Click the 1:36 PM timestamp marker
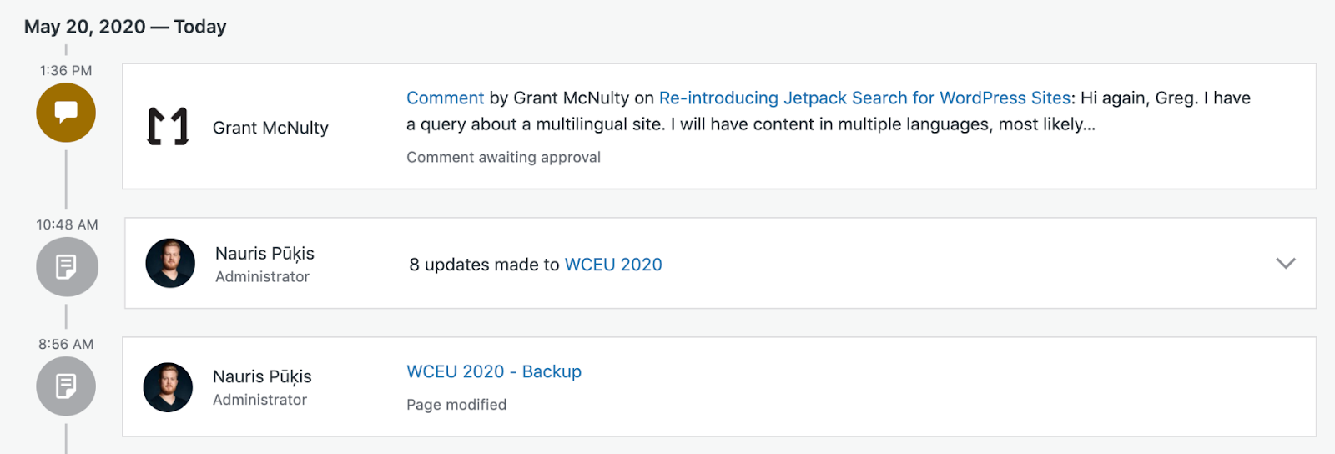 (x=66, y=71)
